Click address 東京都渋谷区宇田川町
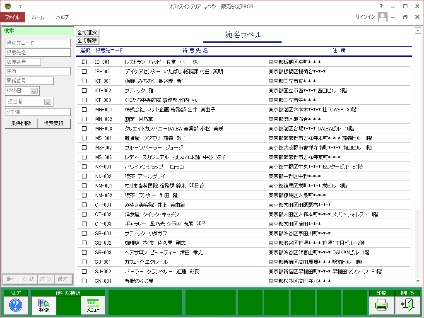The image size is (424, 318). point(300,234)
